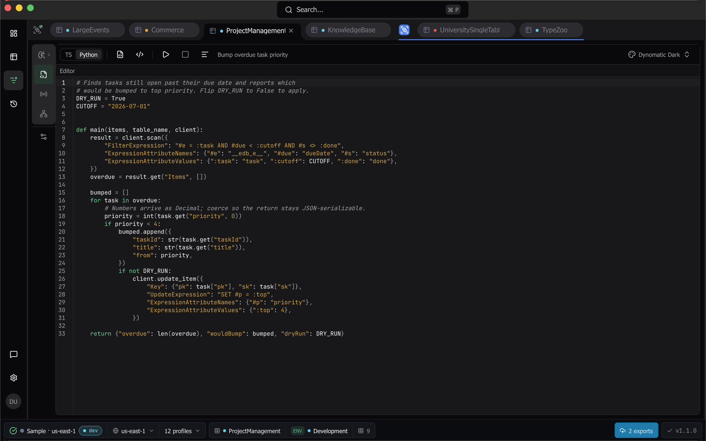Viewport: 706px width, 441px height.
Task: Switch to the TypeZoo tab
Action: pyautogui.click(x=551, y=30)
